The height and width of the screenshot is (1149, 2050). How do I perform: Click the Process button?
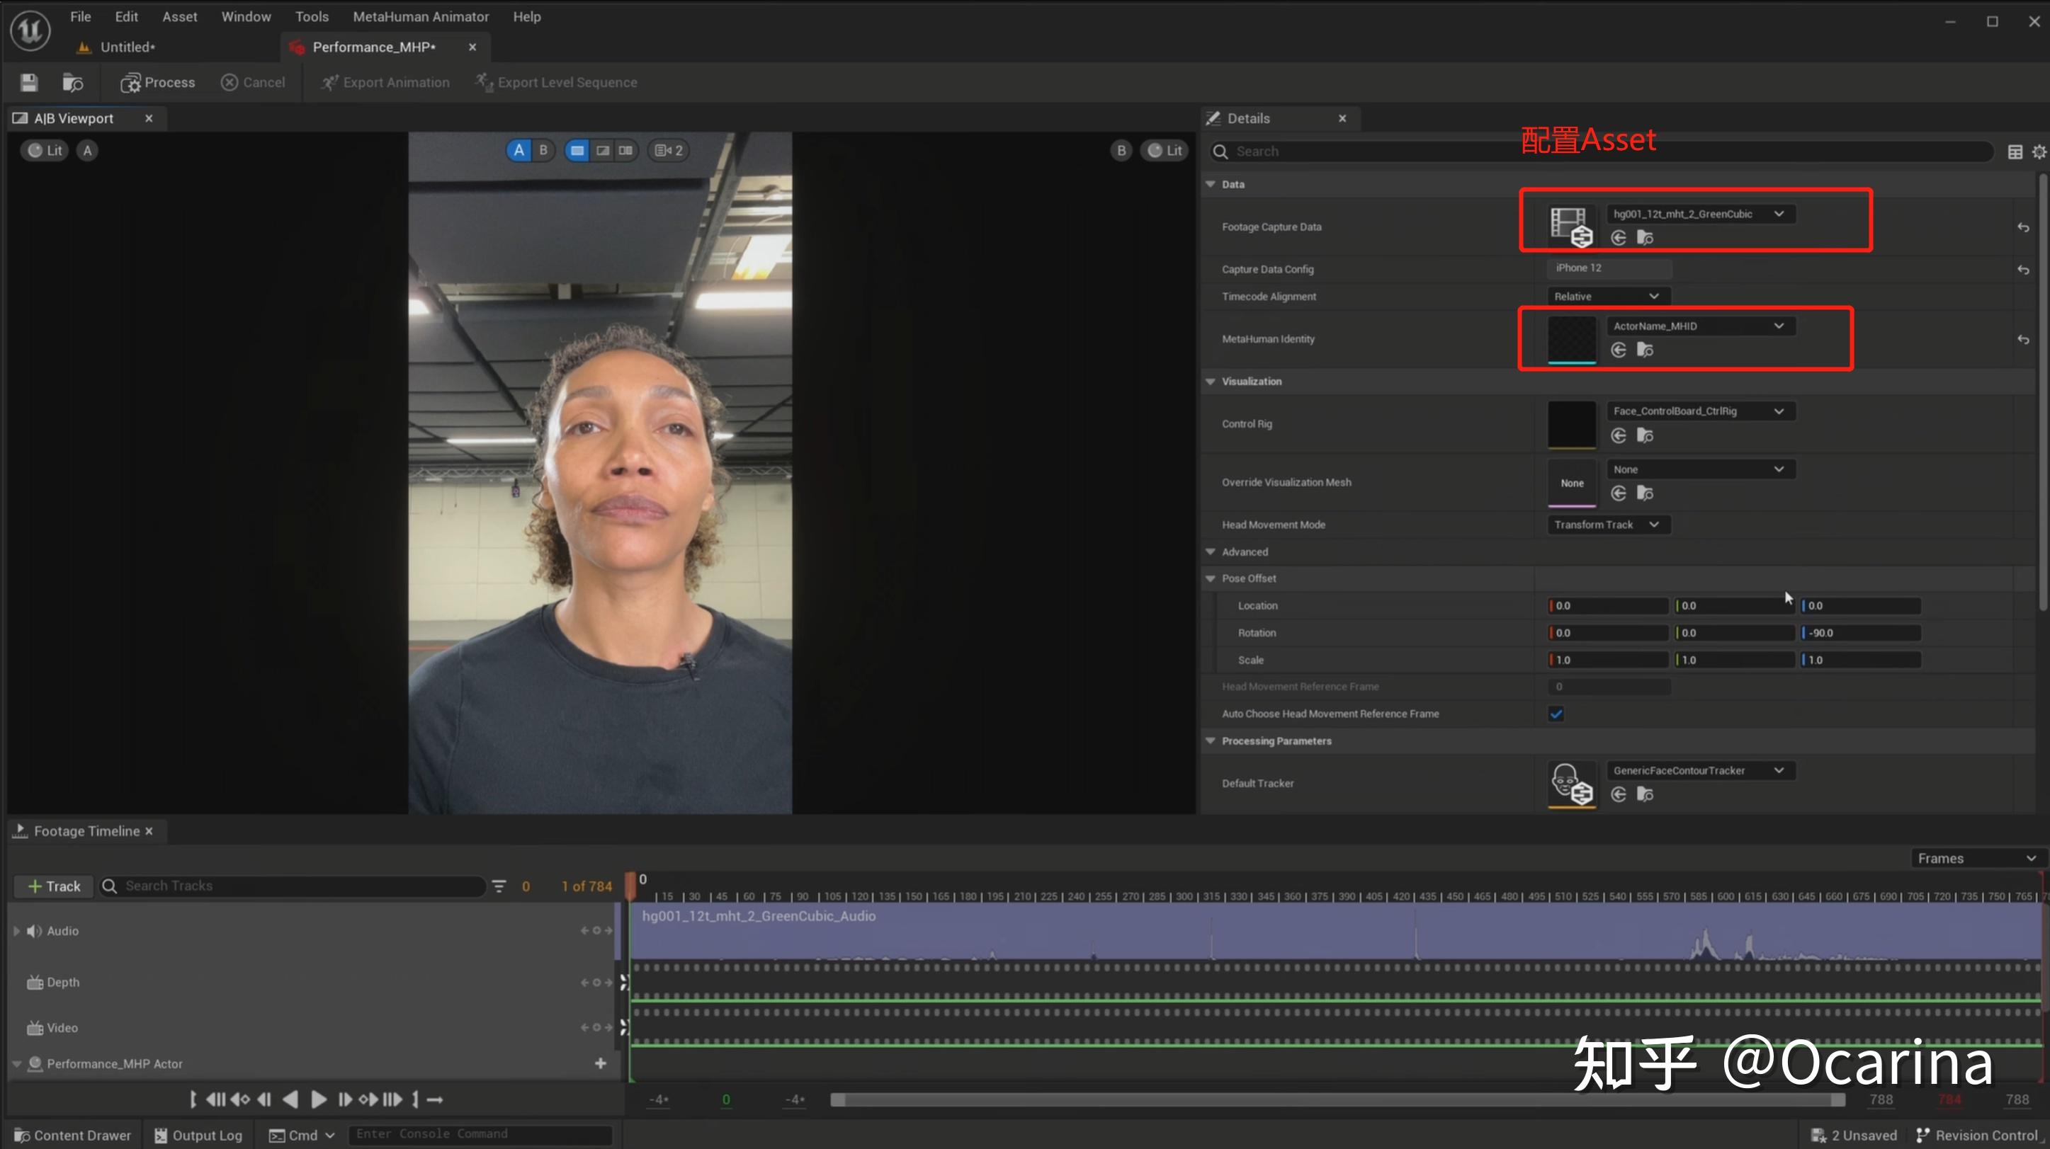coord(157,82)
